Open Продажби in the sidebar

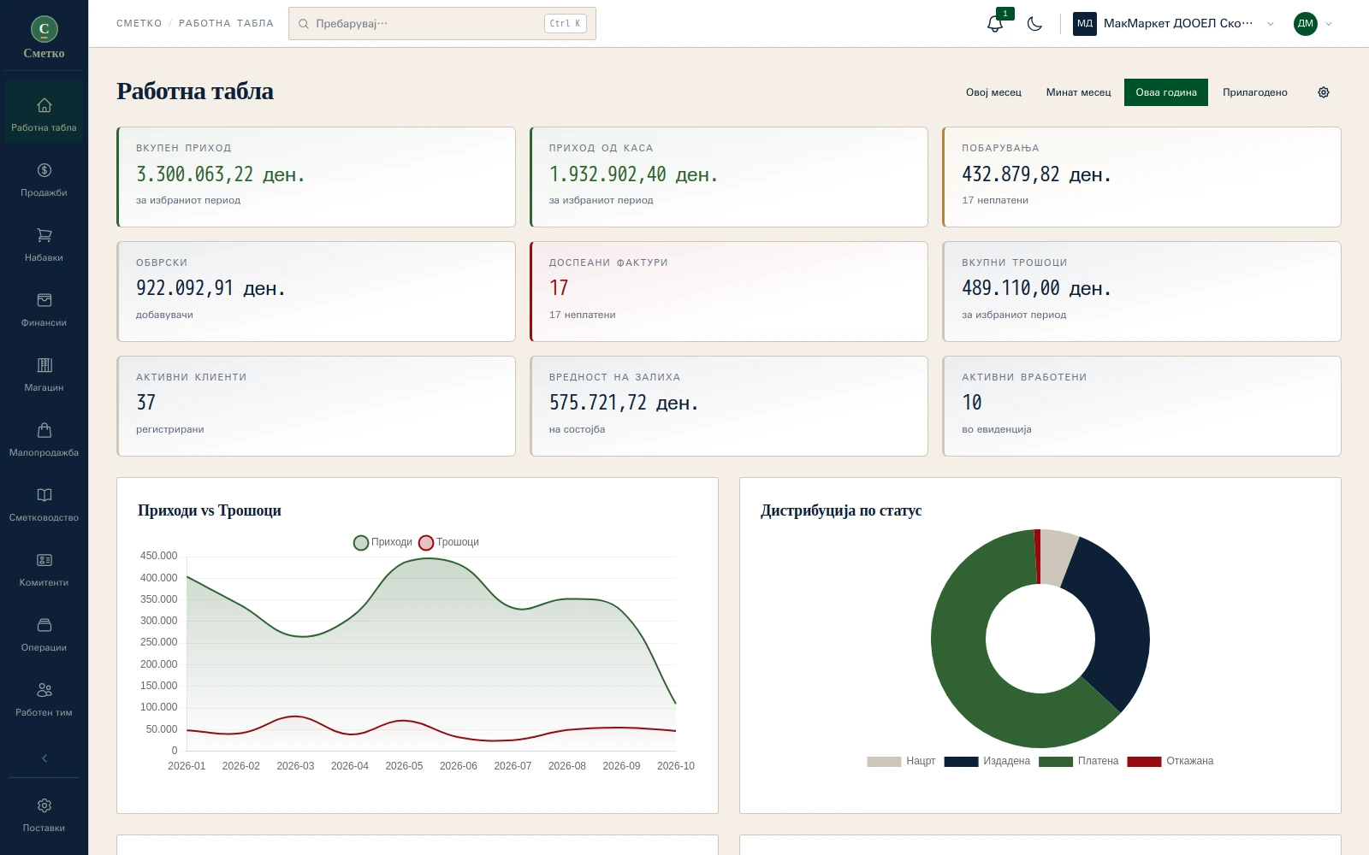44,177
